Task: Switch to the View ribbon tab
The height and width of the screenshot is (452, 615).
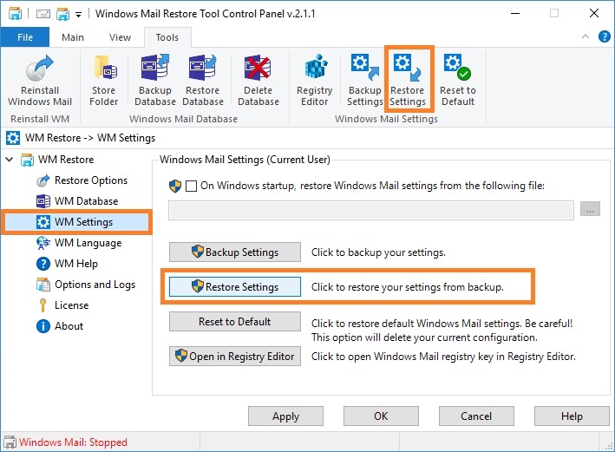Action: pos(120,37)
